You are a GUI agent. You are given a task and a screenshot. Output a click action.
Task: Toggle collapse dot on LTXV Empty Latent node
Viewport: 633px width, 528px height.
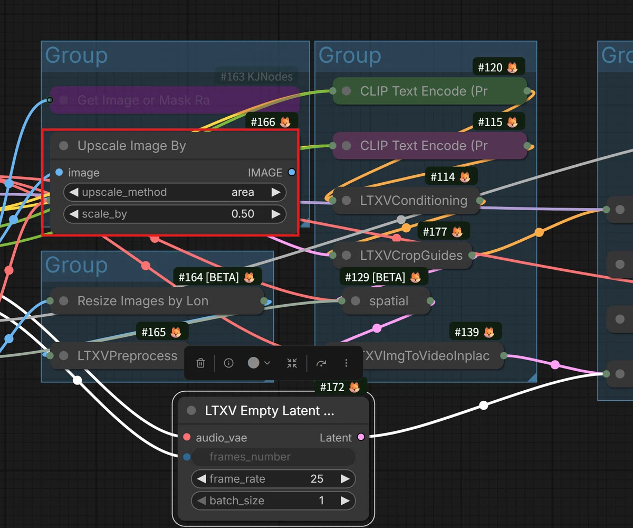tap(191, 411)
